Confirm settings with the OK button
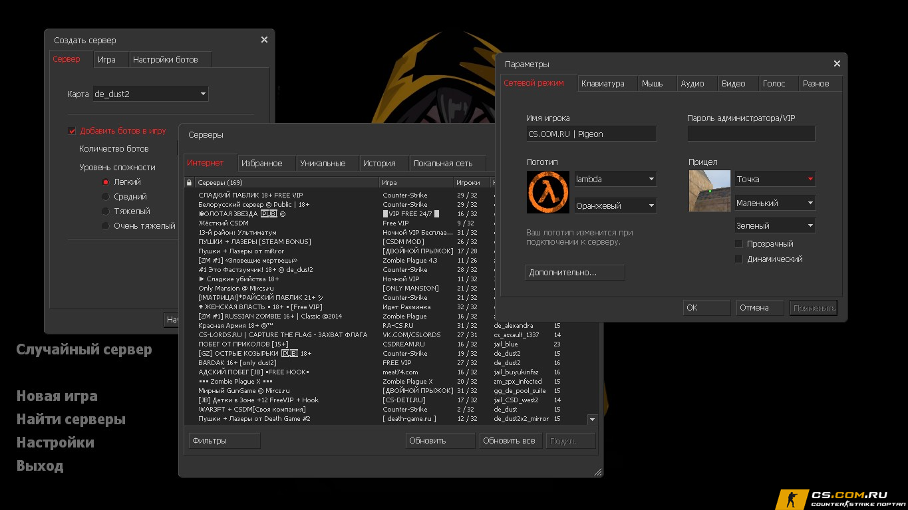The image size is (908, 510). pyautogui.click(x=706, y=308)
